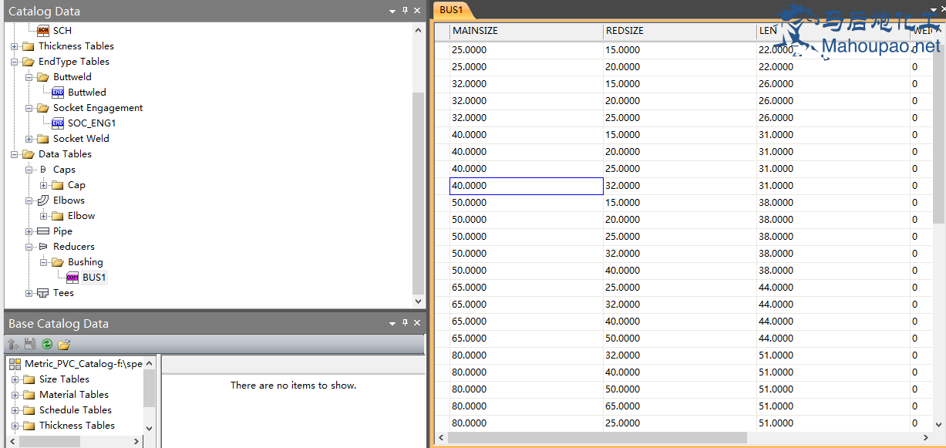Click the SCH schedule table icon
Screen dimensions: 946x448
[43, 31]
